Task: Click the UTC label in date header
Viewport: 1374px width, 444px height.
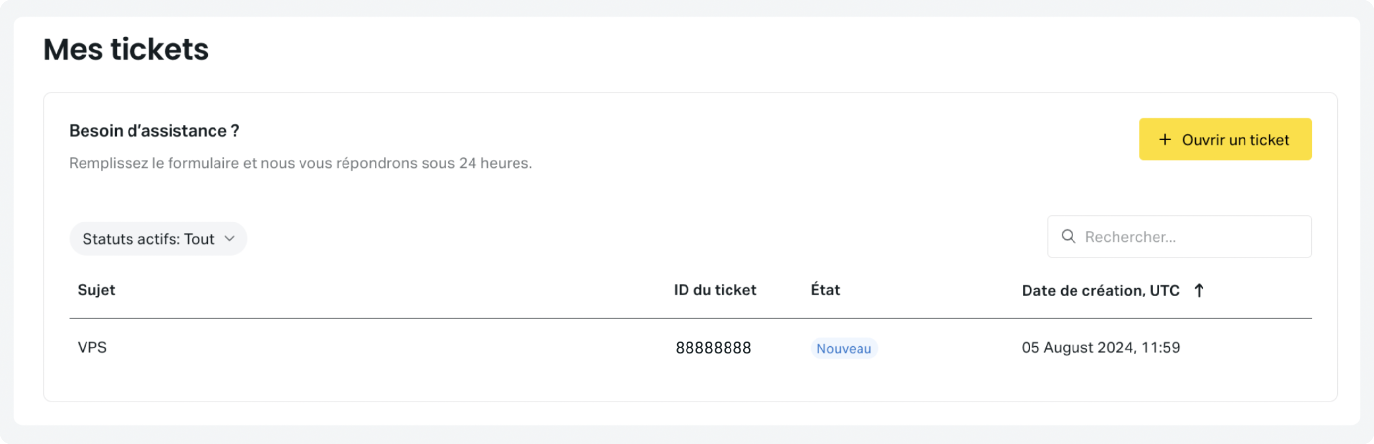Action: coord(1164,290)
